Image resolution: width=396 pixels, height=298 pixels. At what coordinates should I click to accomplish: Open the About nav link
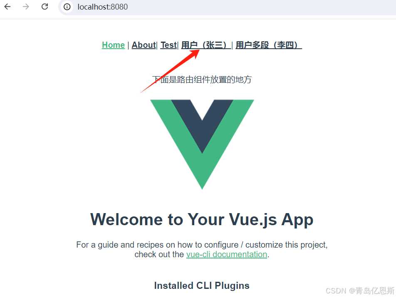[144, 45]
